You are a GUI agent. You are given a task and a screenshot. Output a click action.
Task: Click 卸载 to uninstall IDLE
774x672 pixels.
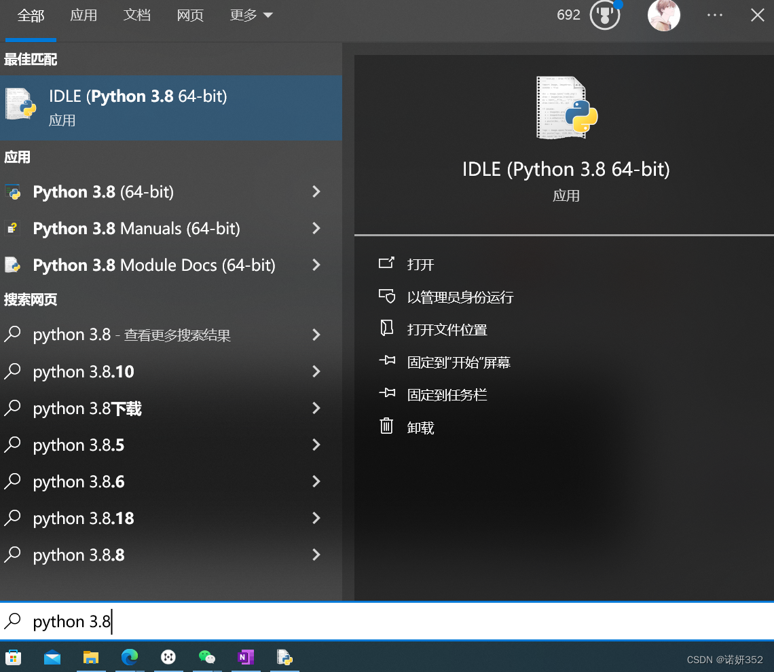[x=420, y=427]
